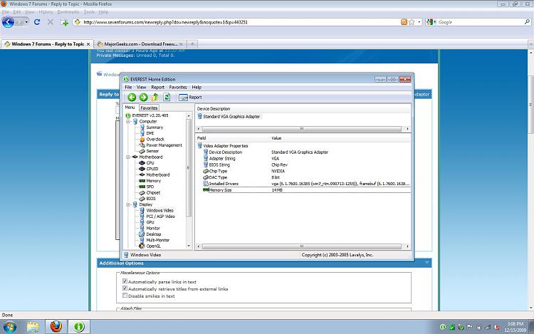This screenshot has height=334, width=534.
Task: Select Desktop tree item
Action: click(154, 234)
